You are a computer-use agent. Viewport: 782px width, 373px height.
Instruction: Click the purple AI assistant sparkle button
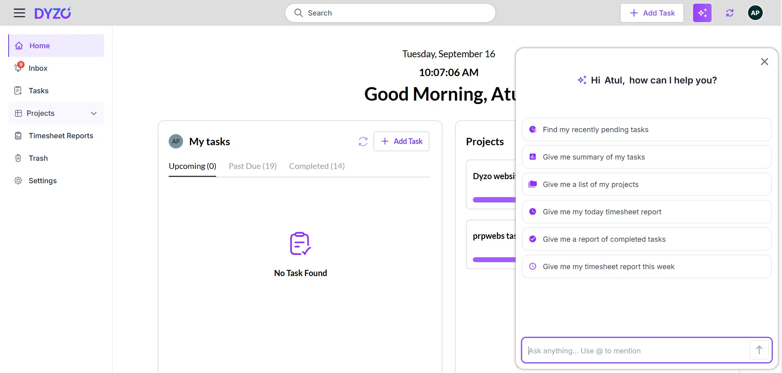[x=702, y=13]
